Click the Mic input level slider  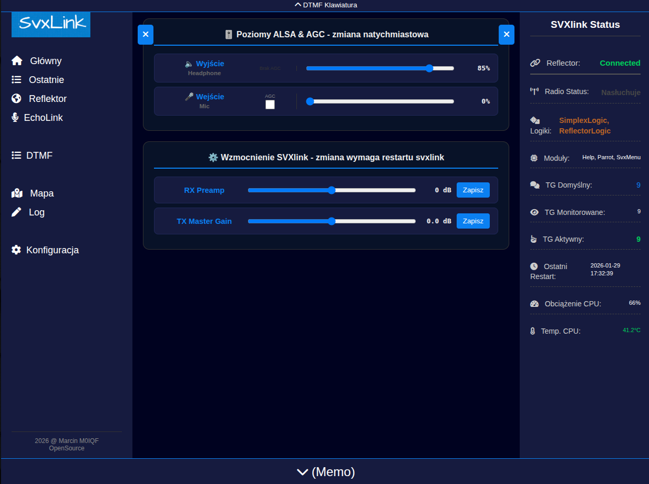[380, 101]
